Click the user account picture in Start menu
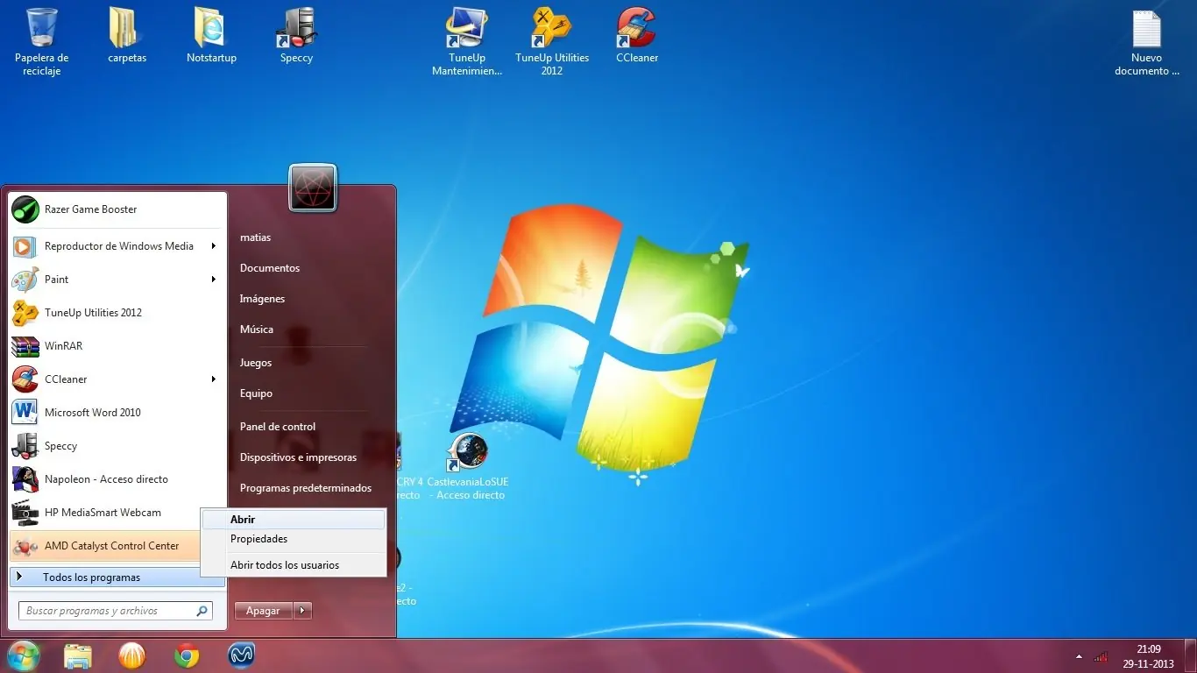This screenshot has height=673, width=1197. pyautogui.click(x=313, y=188)
